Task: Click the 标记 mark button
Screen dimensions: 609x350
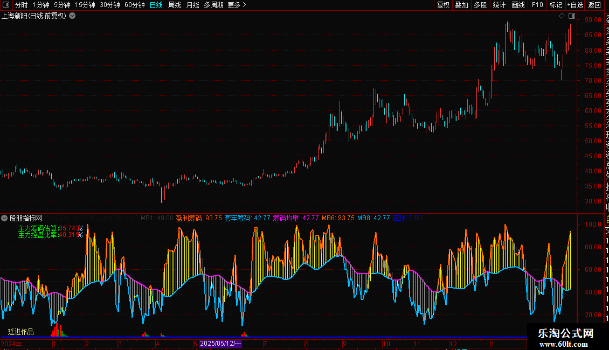Action: (556, 5)
